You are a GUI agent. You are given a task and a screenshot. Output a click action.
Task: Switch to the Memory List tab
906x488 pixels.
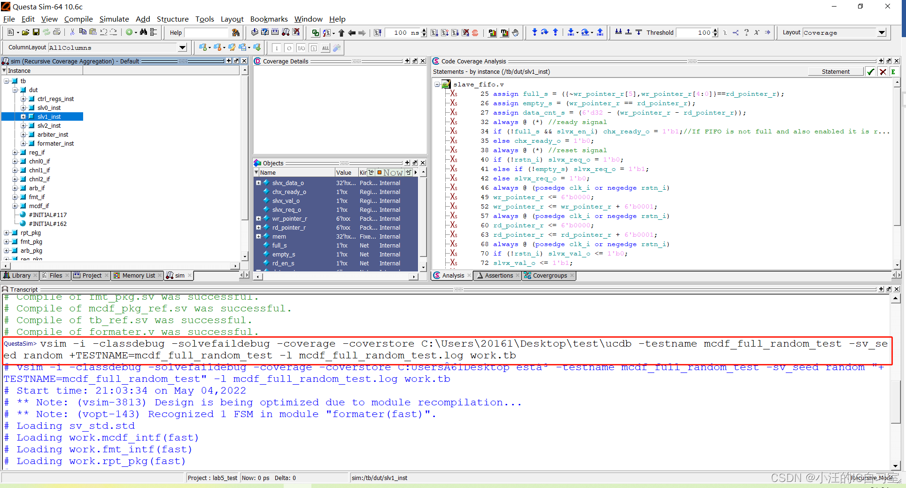137,276
